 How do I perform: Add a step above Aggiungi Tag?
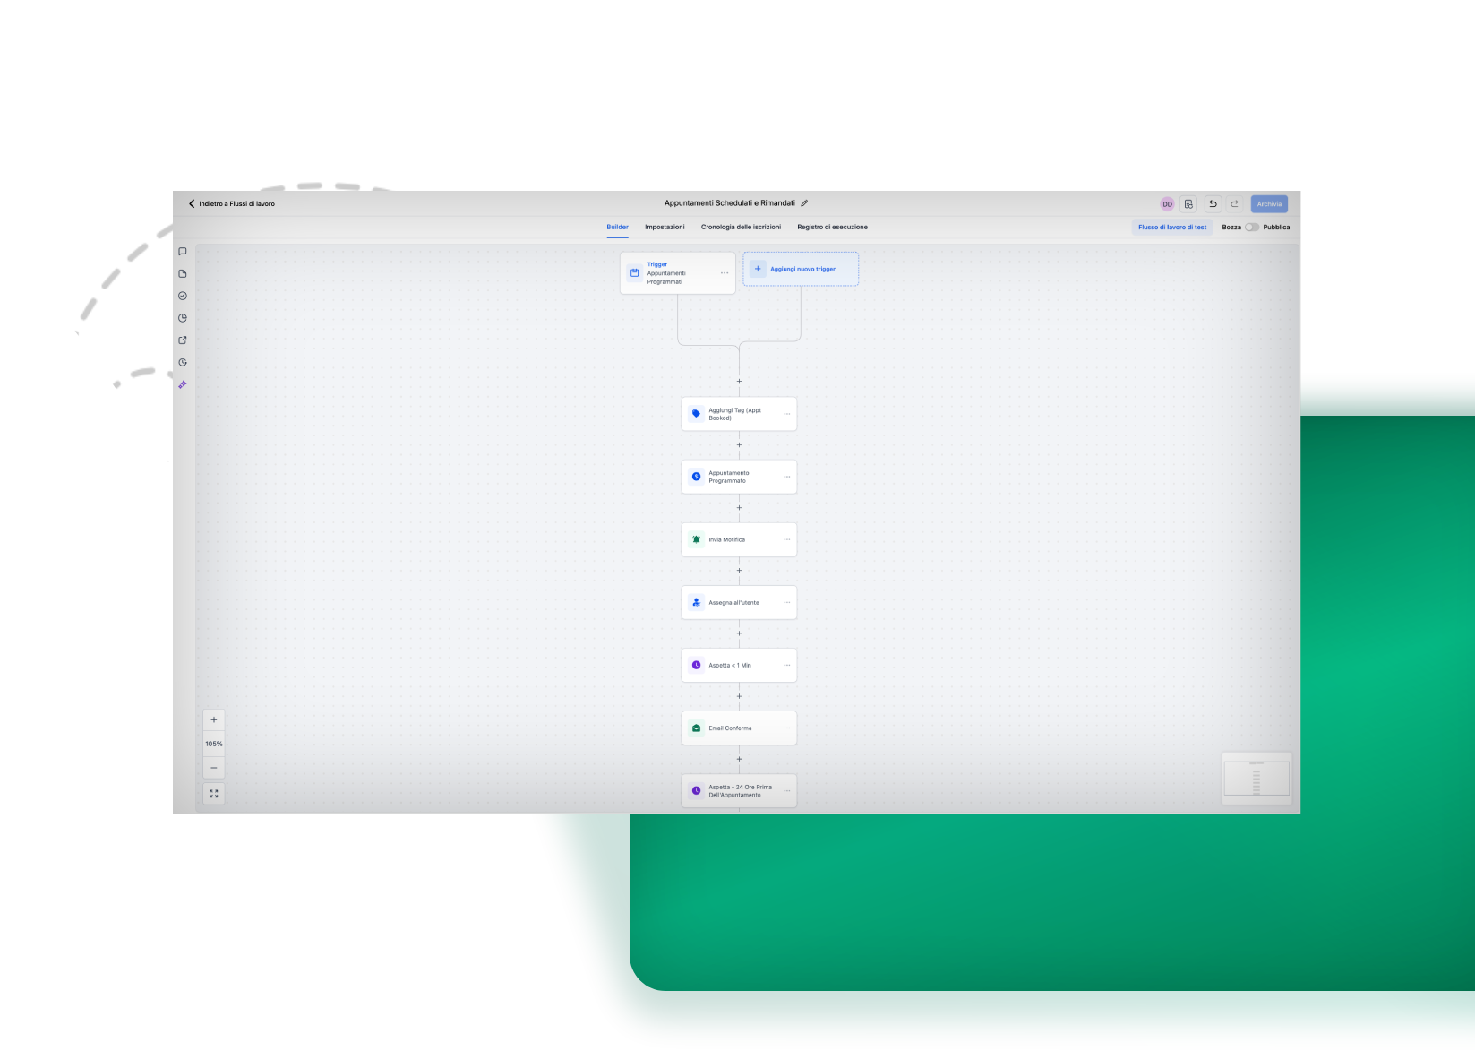point(739,382)
